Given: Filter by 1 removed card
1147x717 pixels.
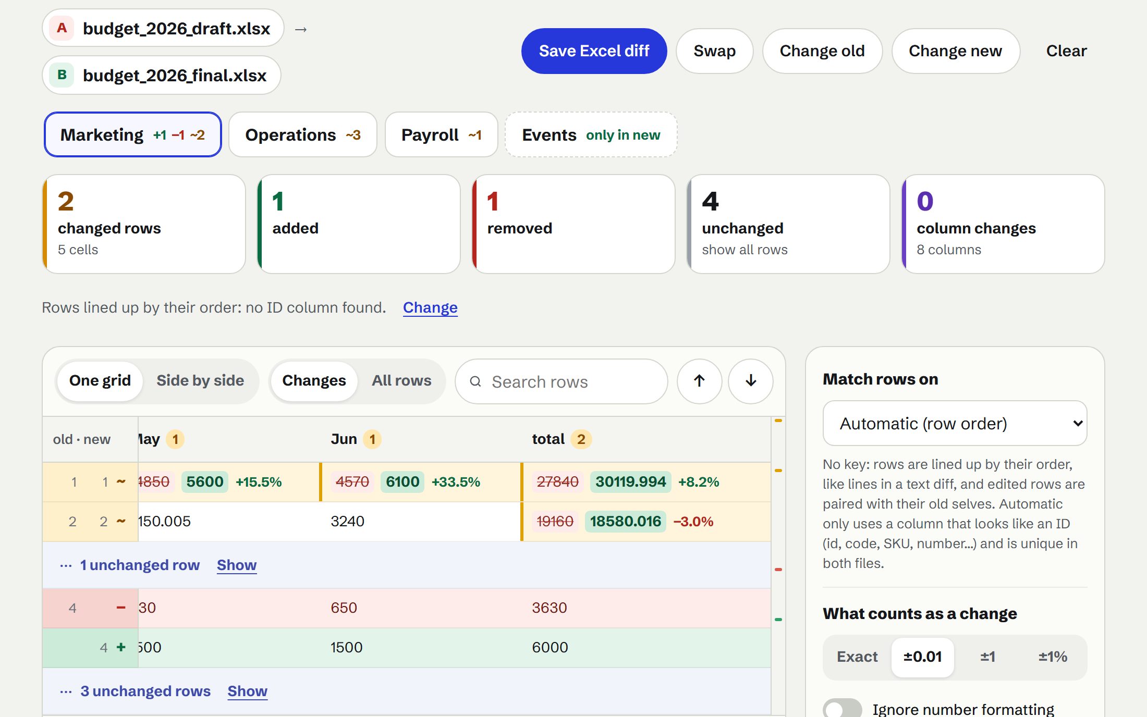Looking at the screenshot, I should click(573, 224).
